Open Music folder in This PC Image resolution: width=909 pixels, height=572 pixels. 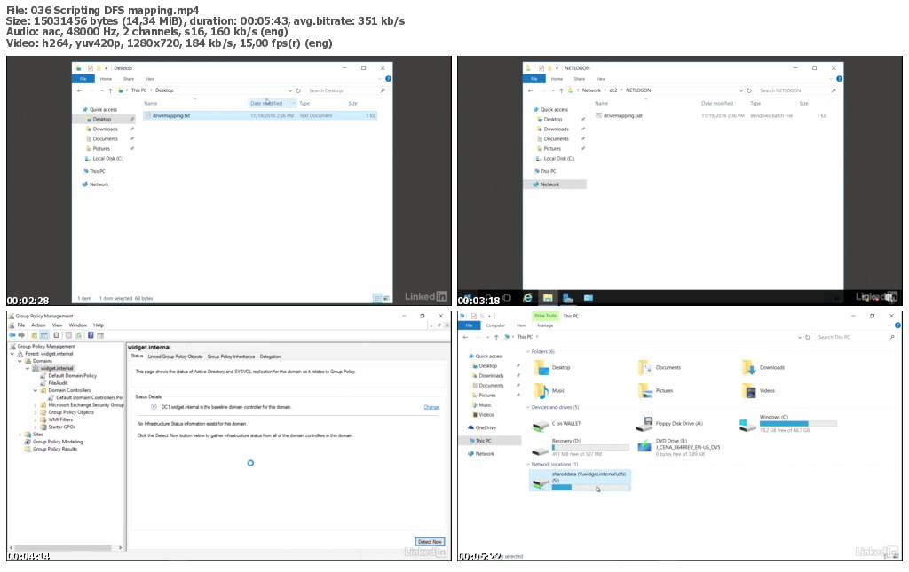[549, 391]
